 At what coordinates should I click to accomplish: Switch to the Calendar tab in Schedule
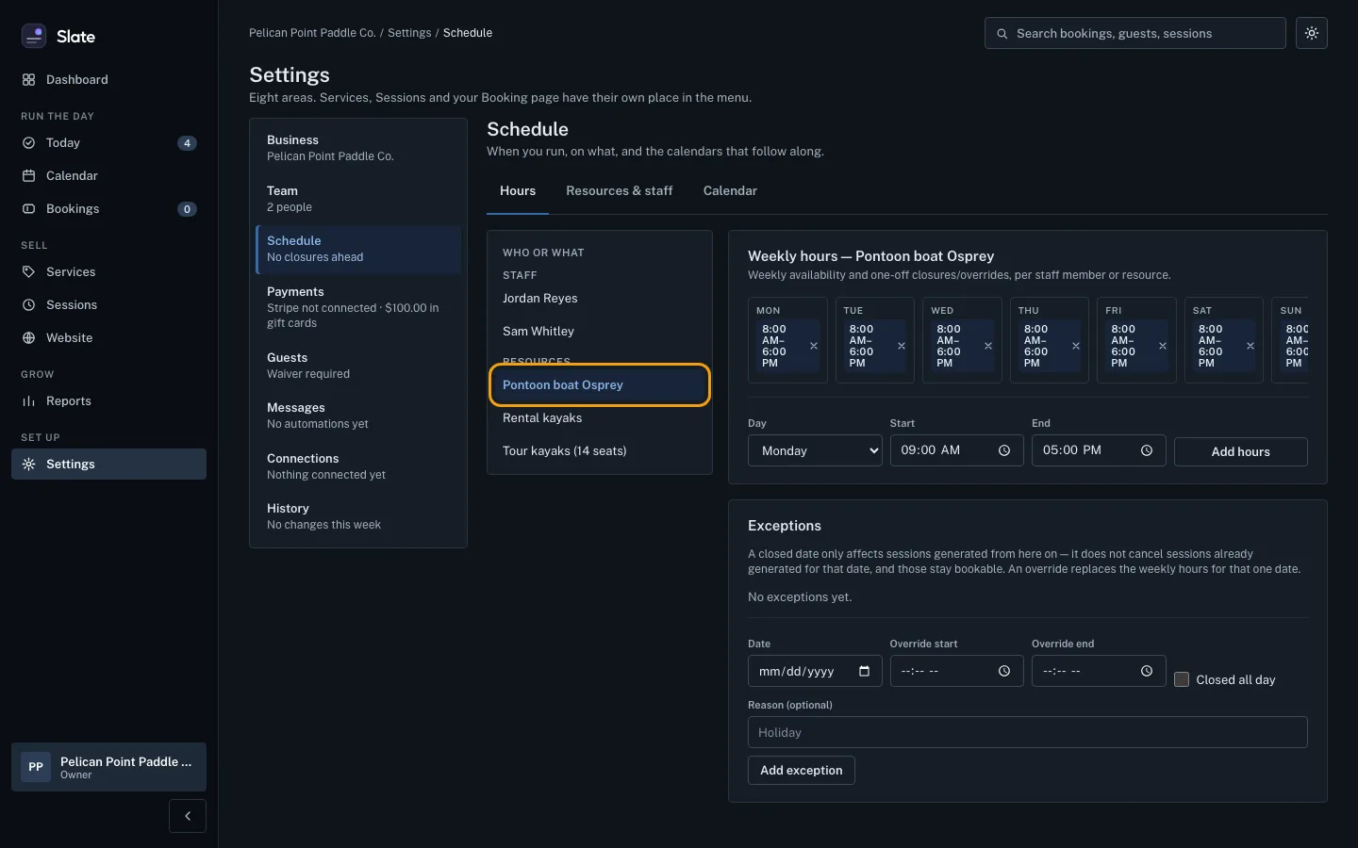(x=730, y=190)
